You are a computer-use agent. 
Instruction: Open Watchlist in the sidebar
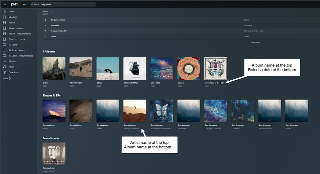[13, 17]
